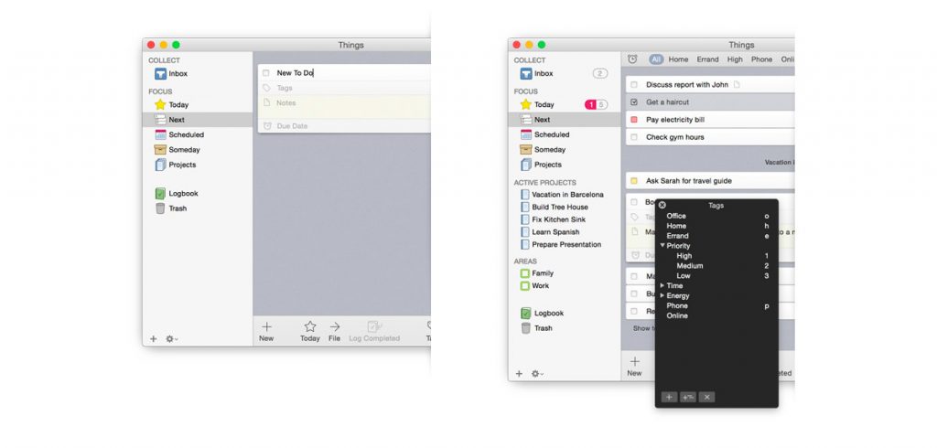Filter by Errand tag in filter bar
This screenshot has height=448, width=937.
click(x=707, y=59)
